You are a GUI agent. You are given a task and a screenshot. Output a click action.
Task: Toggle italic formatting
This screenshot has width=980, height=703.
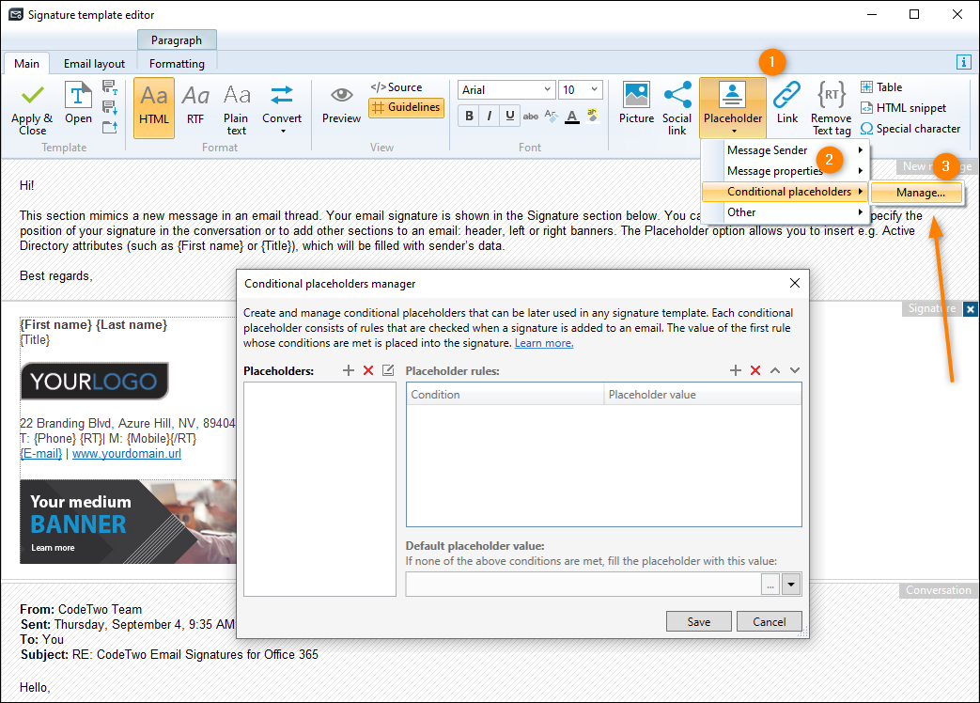(x=490, y=116)
